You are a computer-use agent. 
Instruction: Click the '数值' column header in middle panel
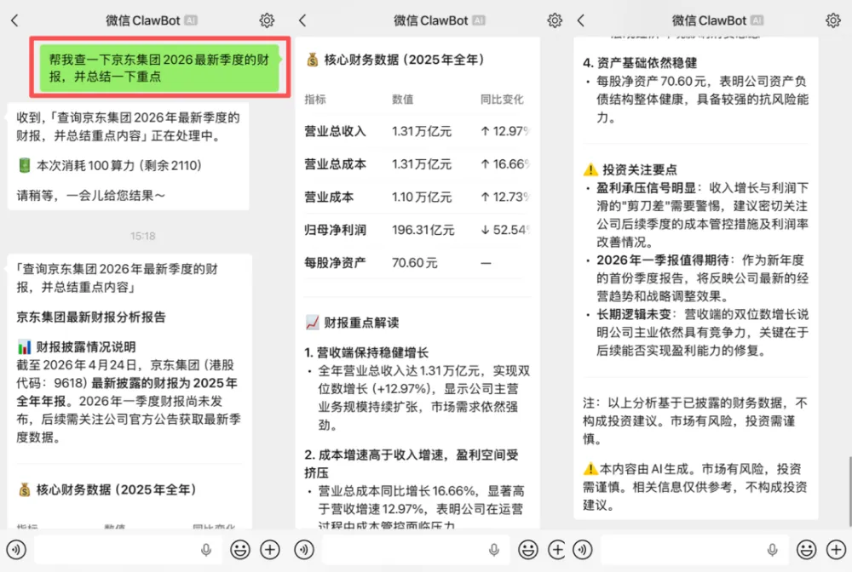tap(403, 100)
